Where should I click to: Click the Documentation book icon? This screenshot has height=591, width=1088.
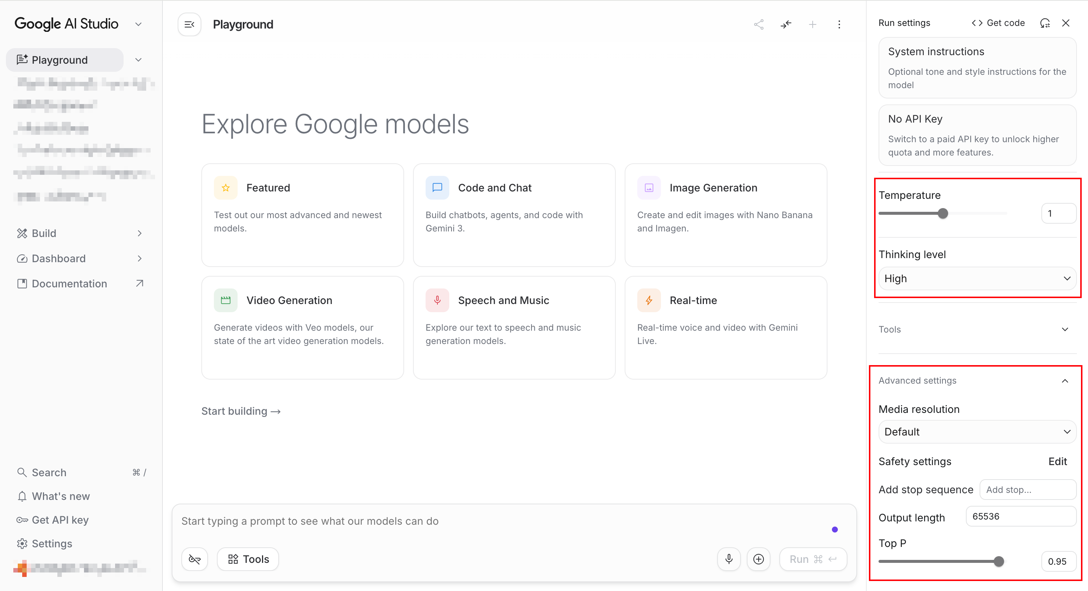point(22,284)
